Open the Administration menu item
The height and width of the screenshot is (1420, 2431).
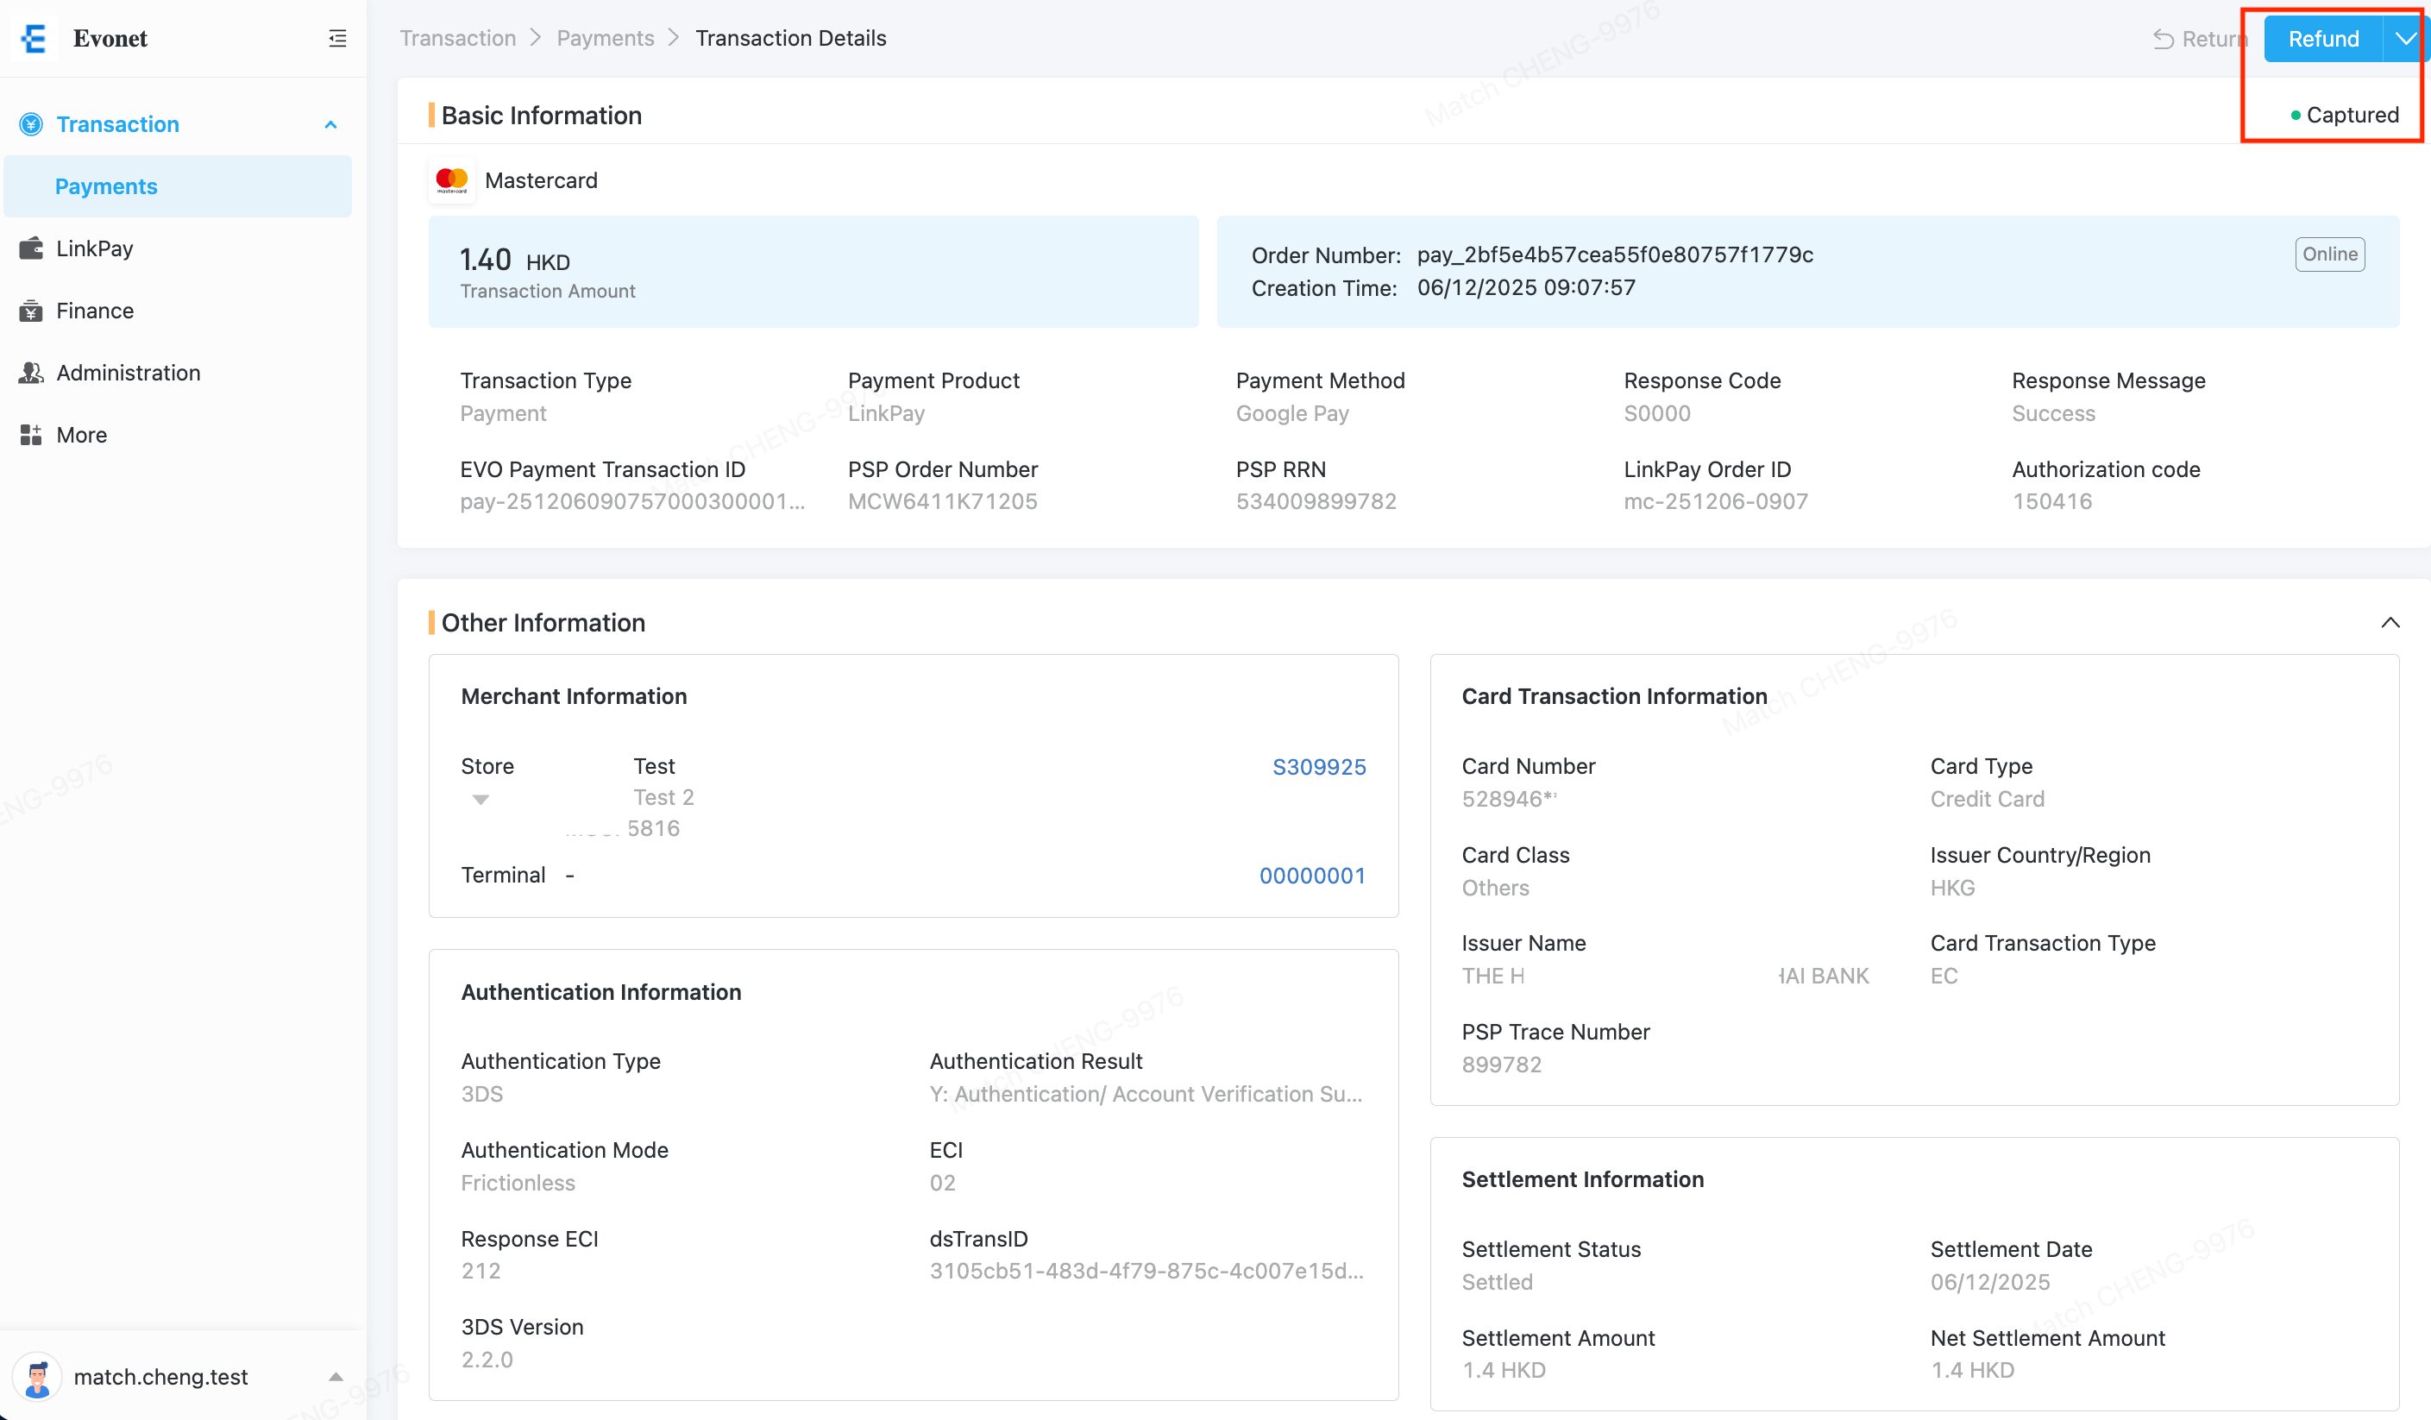click(x=129, y=373)
